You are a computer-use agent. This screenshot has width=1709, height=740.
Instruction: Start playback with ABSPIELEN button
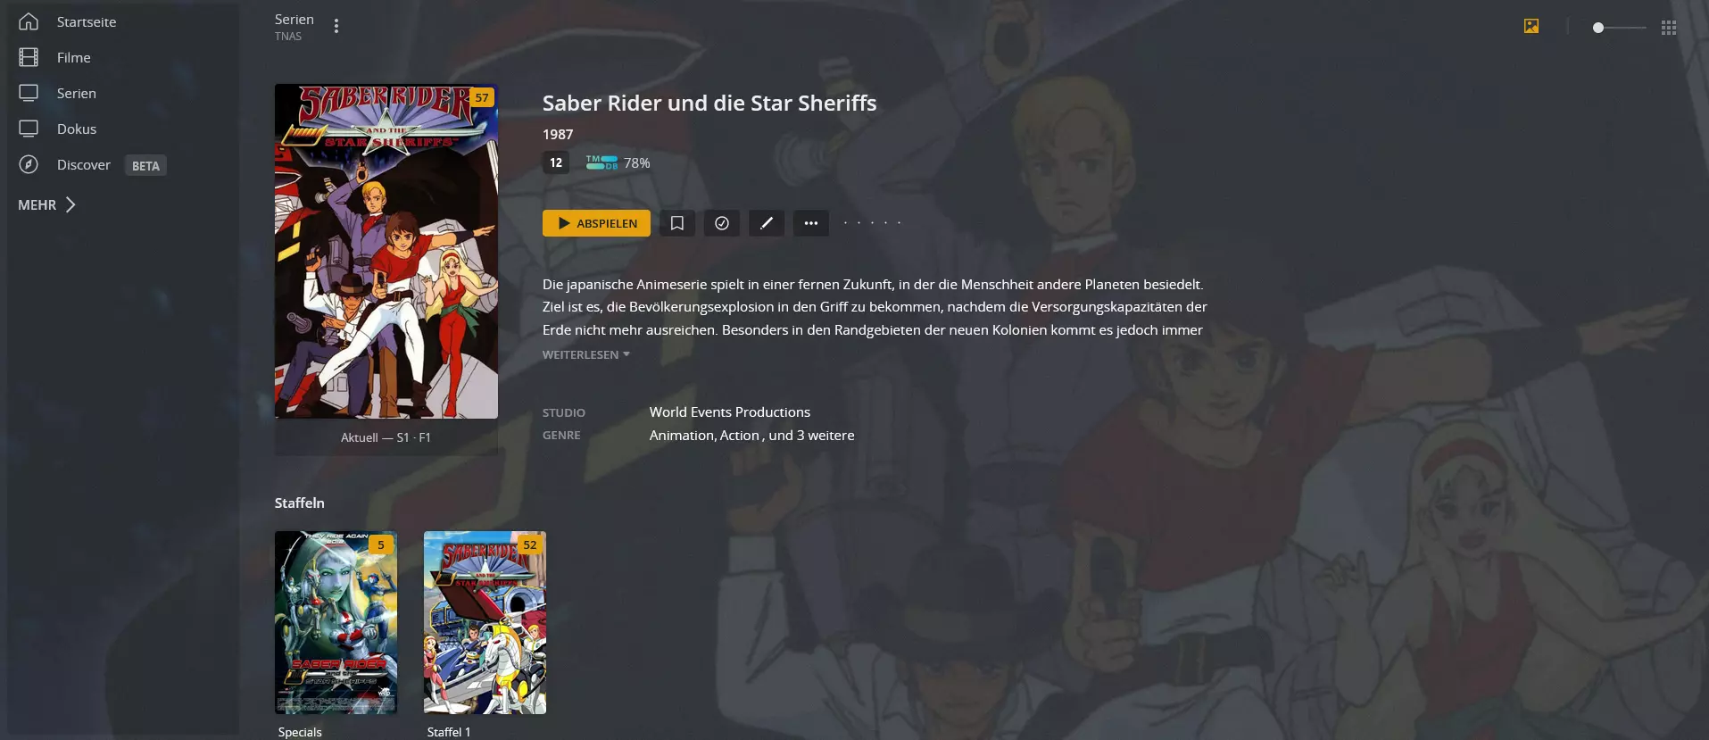click(x=596, y=223)
